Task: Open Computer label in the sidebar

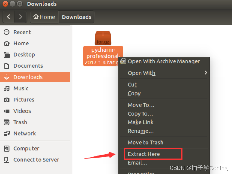Action: point(26,148)
